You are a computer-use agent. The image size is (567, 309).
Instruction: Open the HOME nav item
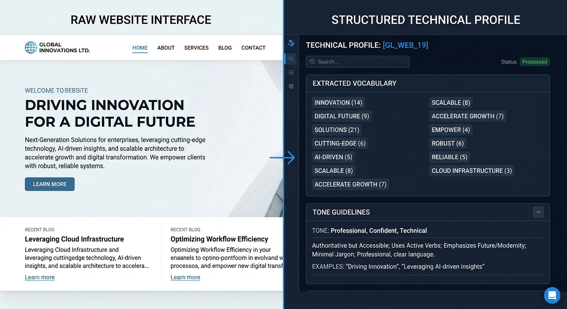(x=140, y=48)
